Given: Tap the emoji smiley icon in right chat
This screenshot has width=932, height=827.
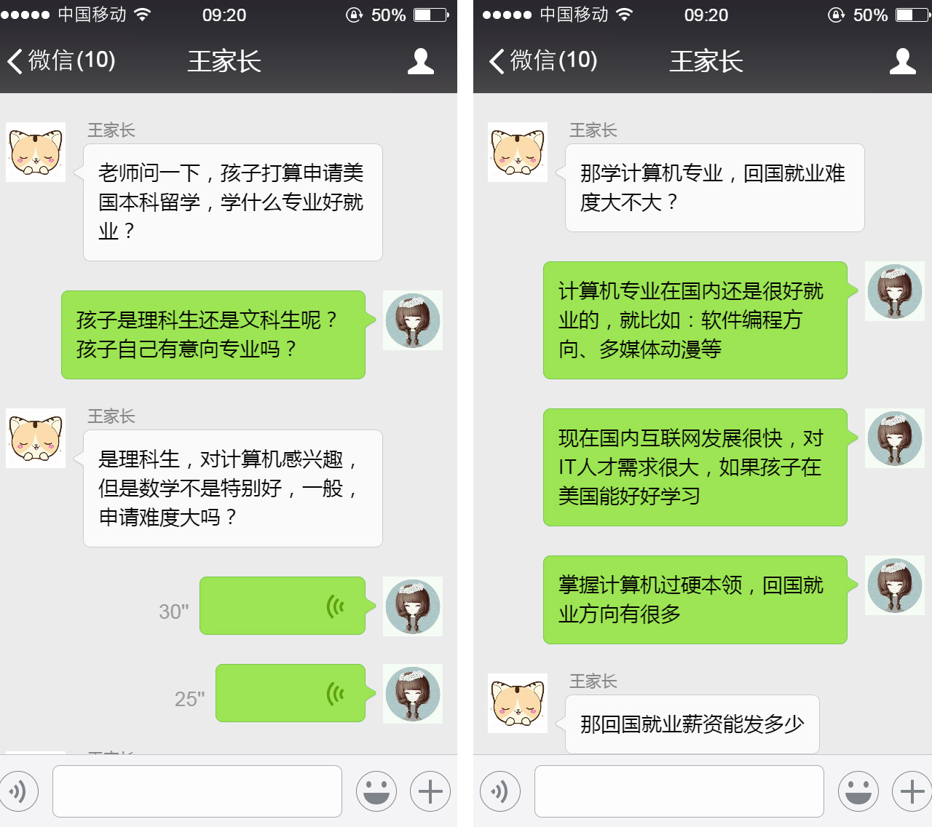Looking at the screenshot, I should 858,791.
